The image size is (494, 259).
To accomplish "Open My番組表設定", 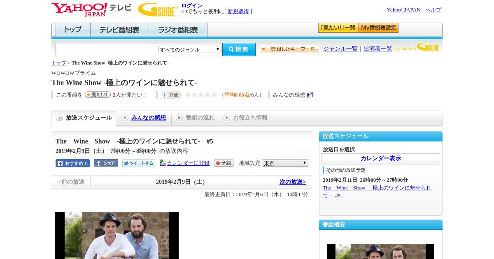I will [x=379, y=28].
